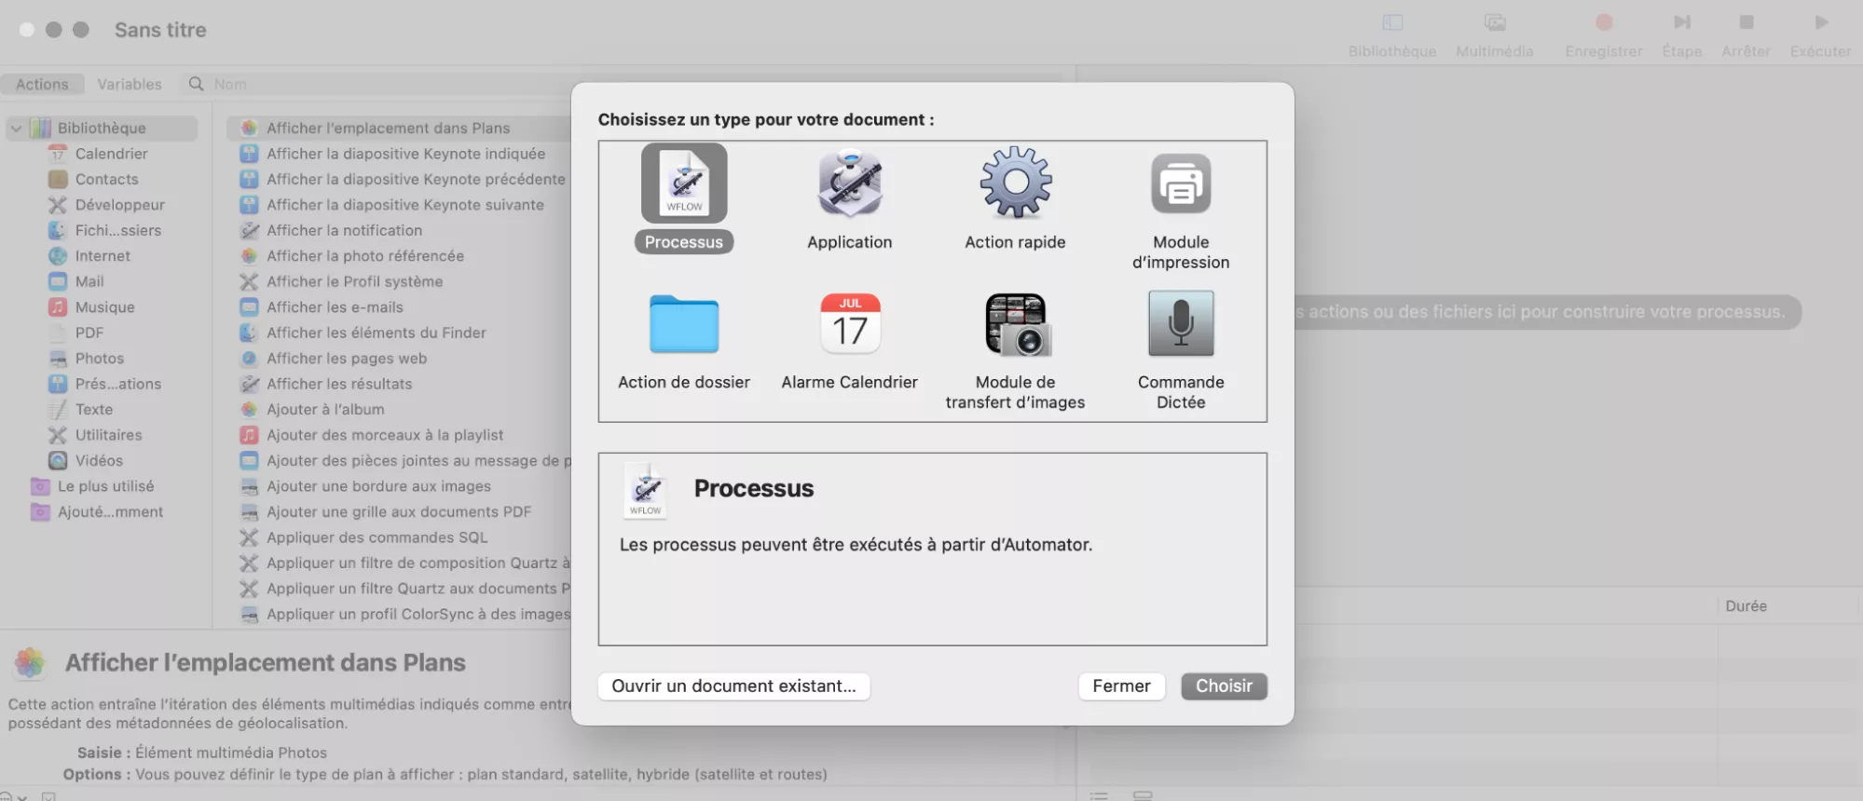Open the Le plus utilisé smart folder
The width and height of the screenshot is (1863, 801).
click(x=105, y=486)
